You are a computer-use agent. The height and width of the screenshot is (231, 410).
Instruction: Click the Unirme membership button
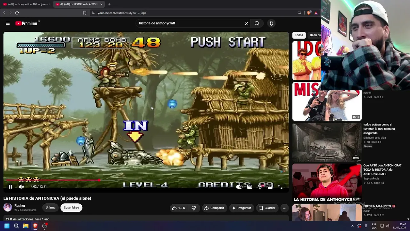tap(50, 208)
